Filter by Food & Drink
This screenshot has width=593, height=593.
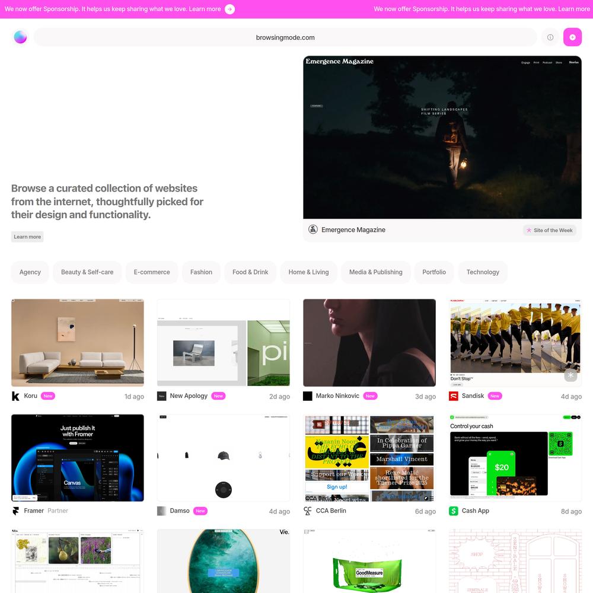(x=250, y=272)
